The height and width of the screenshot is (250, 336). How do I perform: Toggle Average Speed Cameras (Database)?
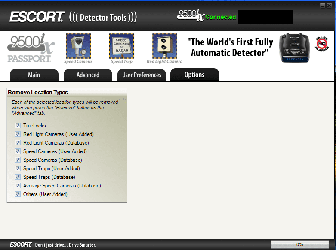tap(18, 186)
